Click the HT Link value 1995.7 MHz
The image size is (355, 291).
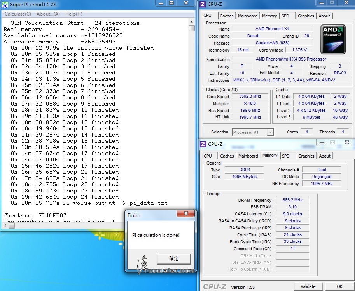point(250,117)
